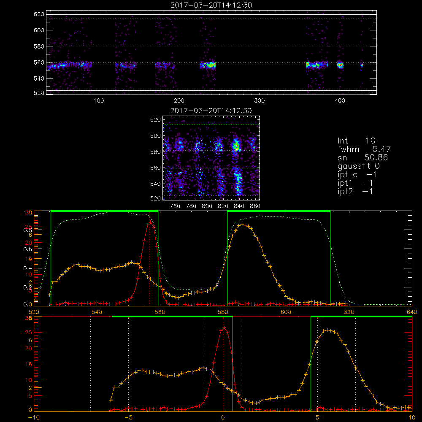Click the 'ipt2 -1' parameter text
This screenshot has width=422, height=422.
pos(355,191)
